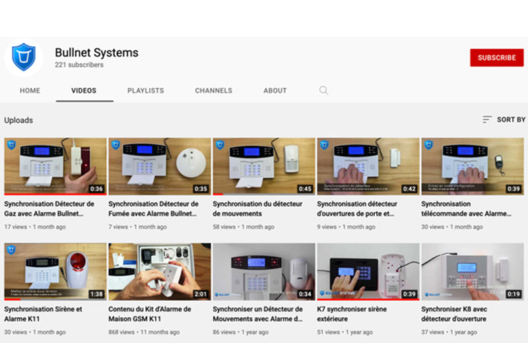
Task: Click the search magnifier icon in channel tabs
Action: 323,90
